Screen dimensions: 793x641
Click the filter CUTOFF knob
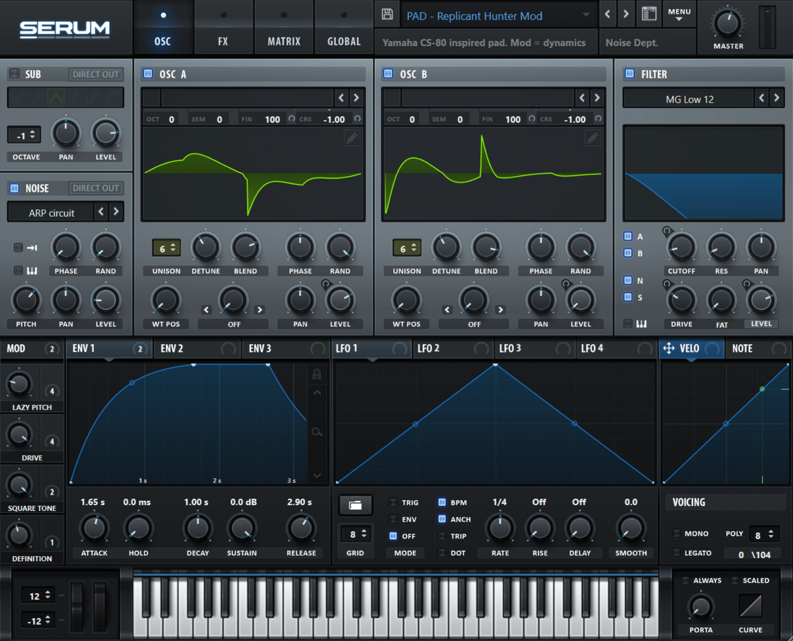click(681, 247)
